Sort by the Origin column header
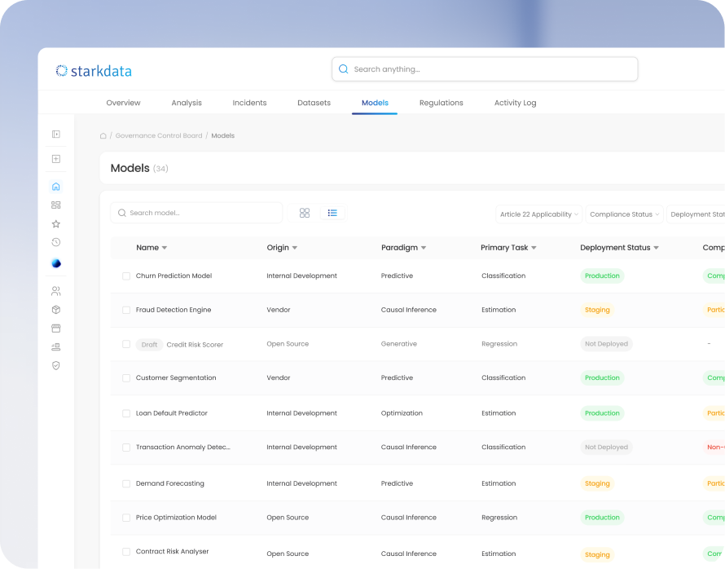This screenshot has height=569, width=725. tap(282, 248)
